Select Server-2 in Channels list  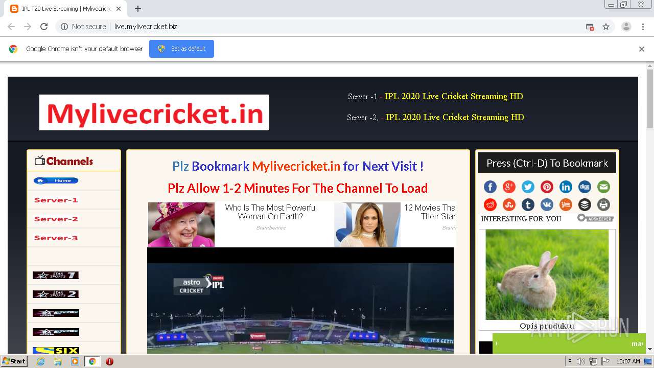pyautogui.click(x=56, y=219)
